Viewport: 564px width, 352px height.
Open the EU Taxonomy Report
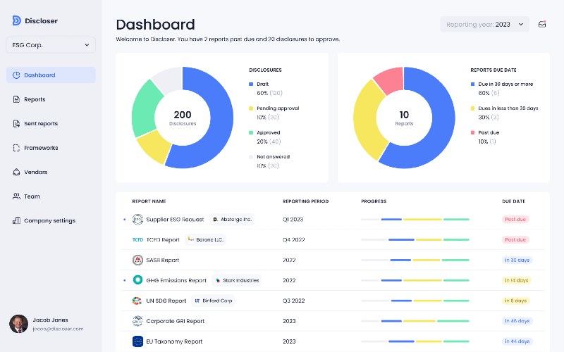[174, 341]
